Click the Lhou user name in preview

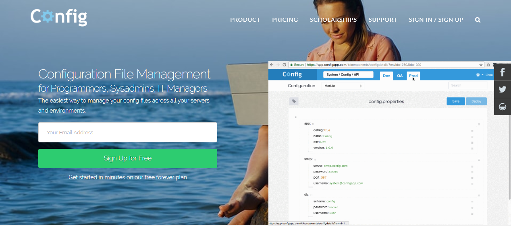(489, 75)
